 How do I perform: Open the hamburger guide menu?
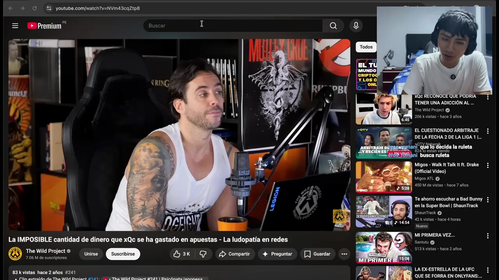pos(15,26)
